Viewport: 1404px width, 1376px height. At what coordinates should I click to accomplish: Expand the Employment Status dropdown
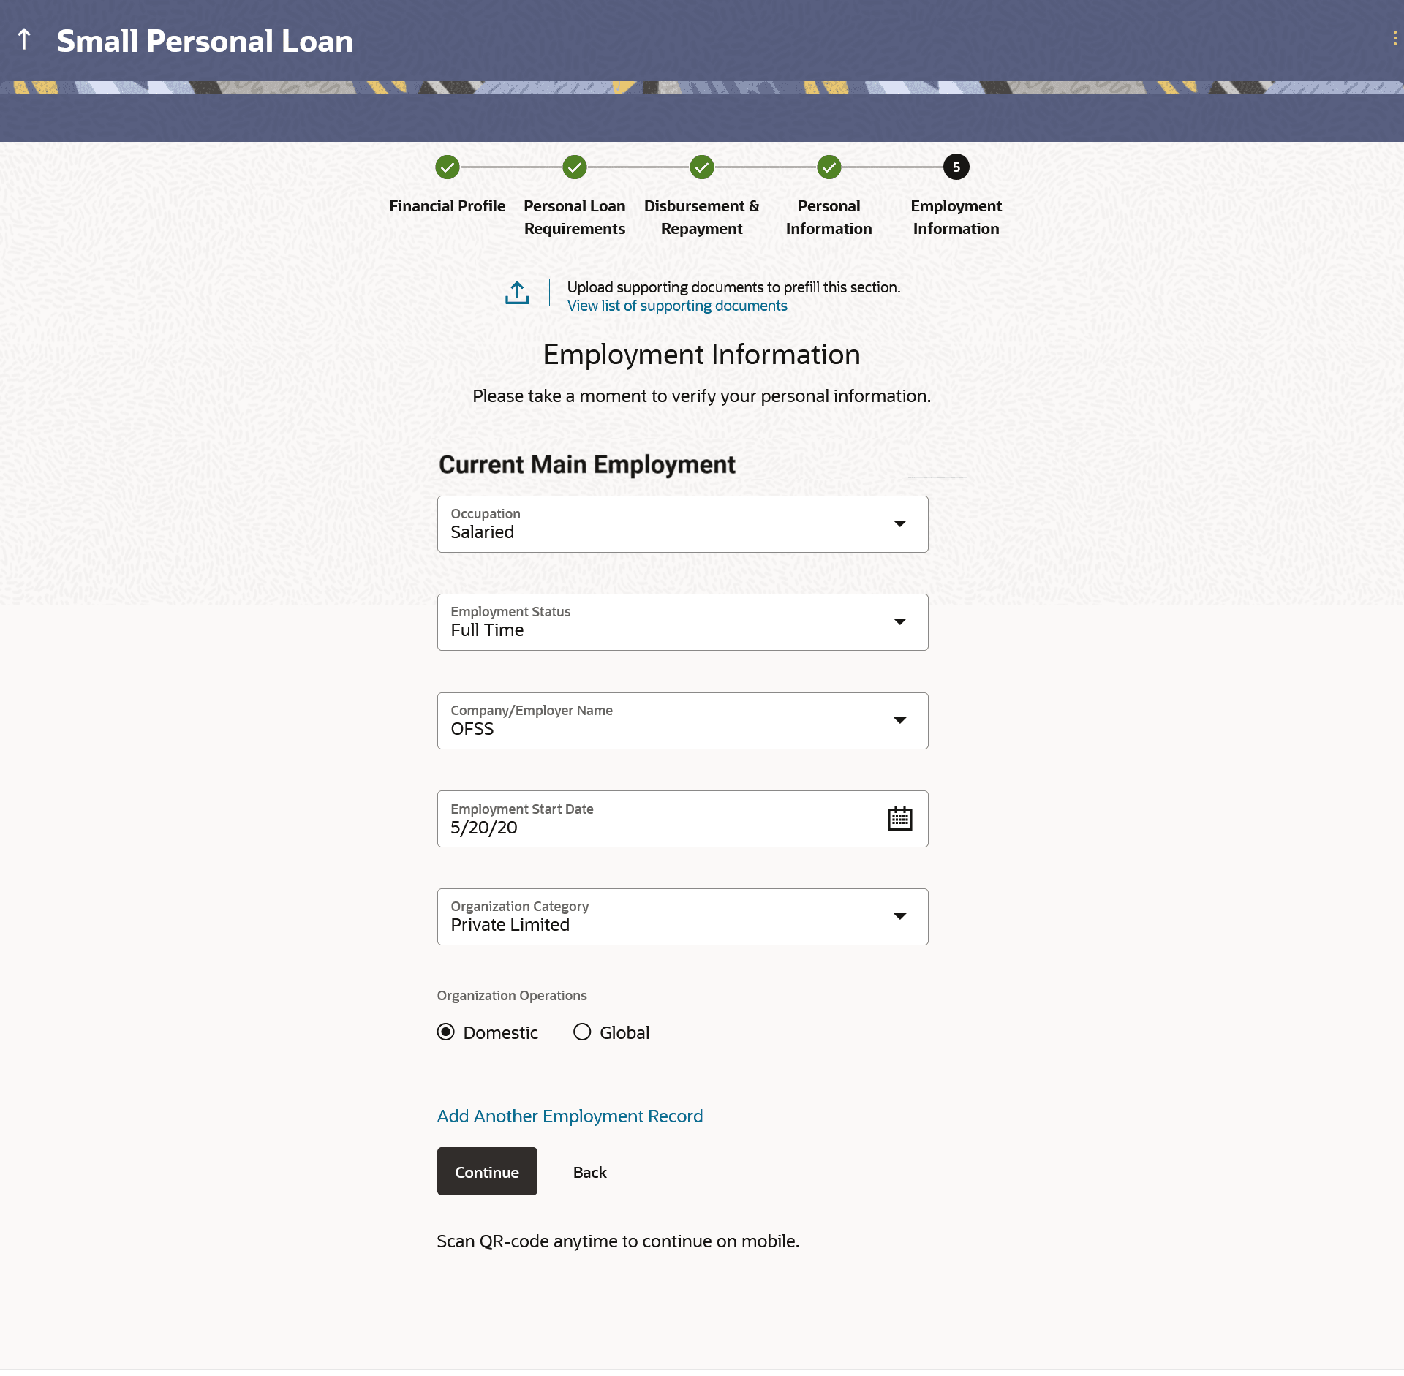pyautogui.click(x=899, y=622)
